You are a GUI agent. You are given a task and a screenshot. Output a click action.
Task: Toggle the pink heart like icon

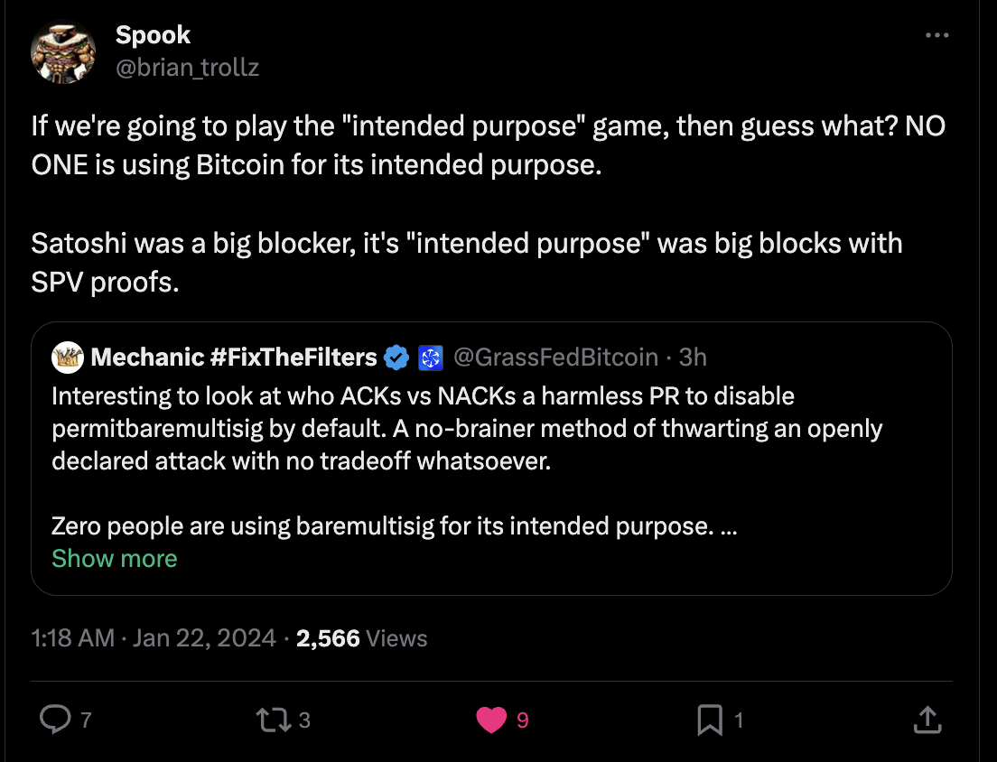pyautogui.click(x=491, y=719)
